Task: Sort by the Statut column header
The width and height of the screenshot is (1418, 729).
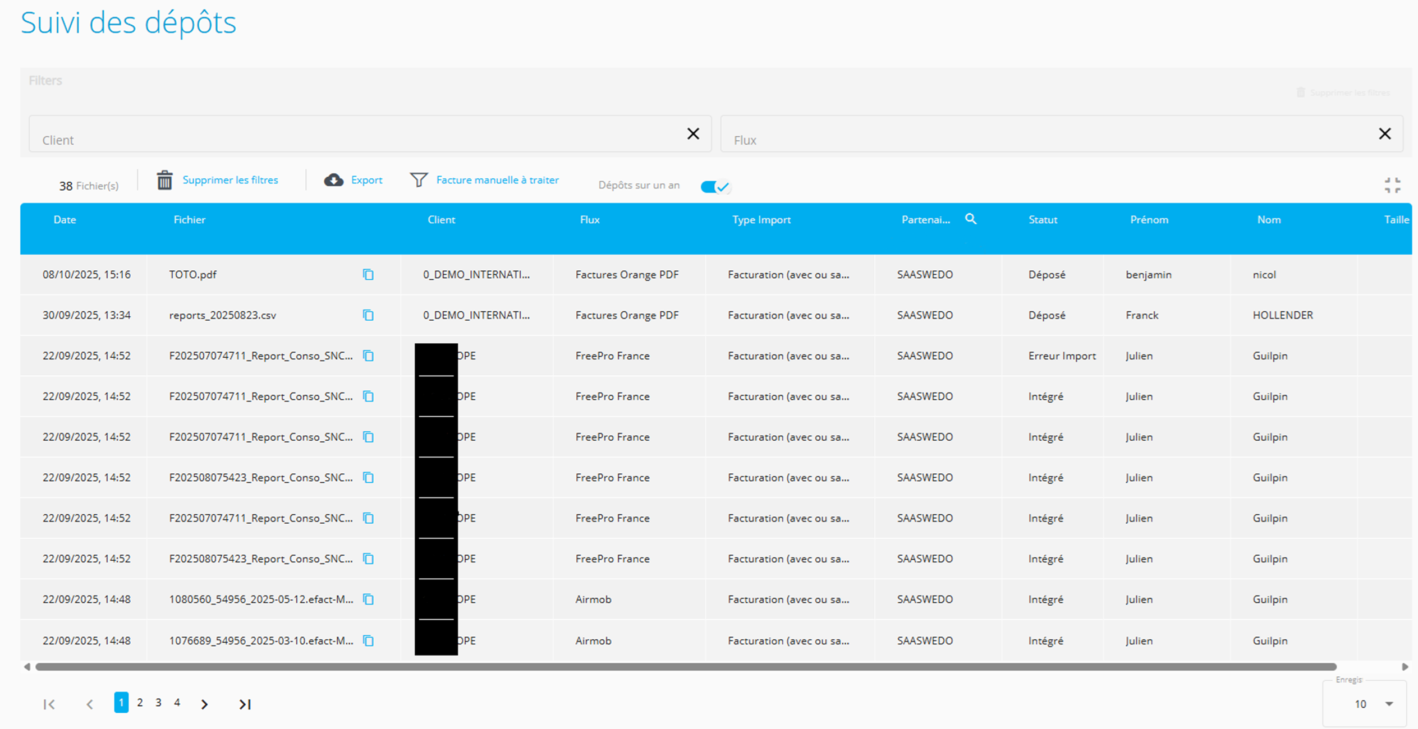Action: coord(1043,220)
